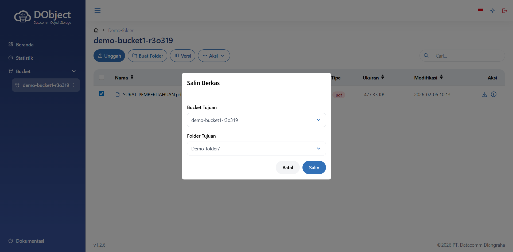This screenshot has width=513, height=252.
Task: Open the three-dot menu for demo-bucket1-r3o319
Action: (73, 85)
